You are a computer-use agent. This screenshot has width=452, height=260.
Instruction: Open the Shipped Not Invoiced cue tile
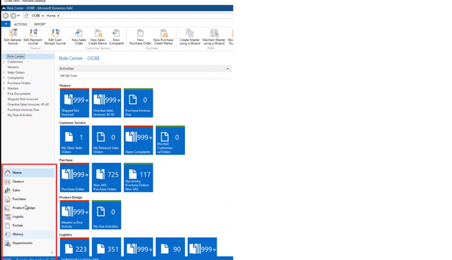click(x=75, y=103)
